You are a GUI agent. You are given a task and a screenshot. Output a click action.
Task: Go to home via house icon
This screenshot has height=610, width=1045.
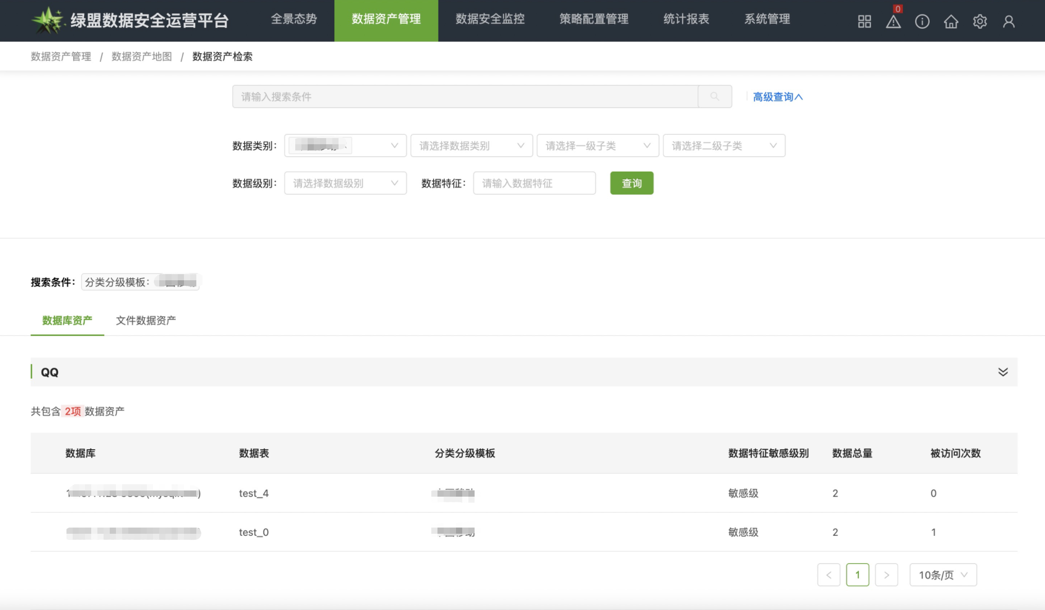tap(951, 21)
